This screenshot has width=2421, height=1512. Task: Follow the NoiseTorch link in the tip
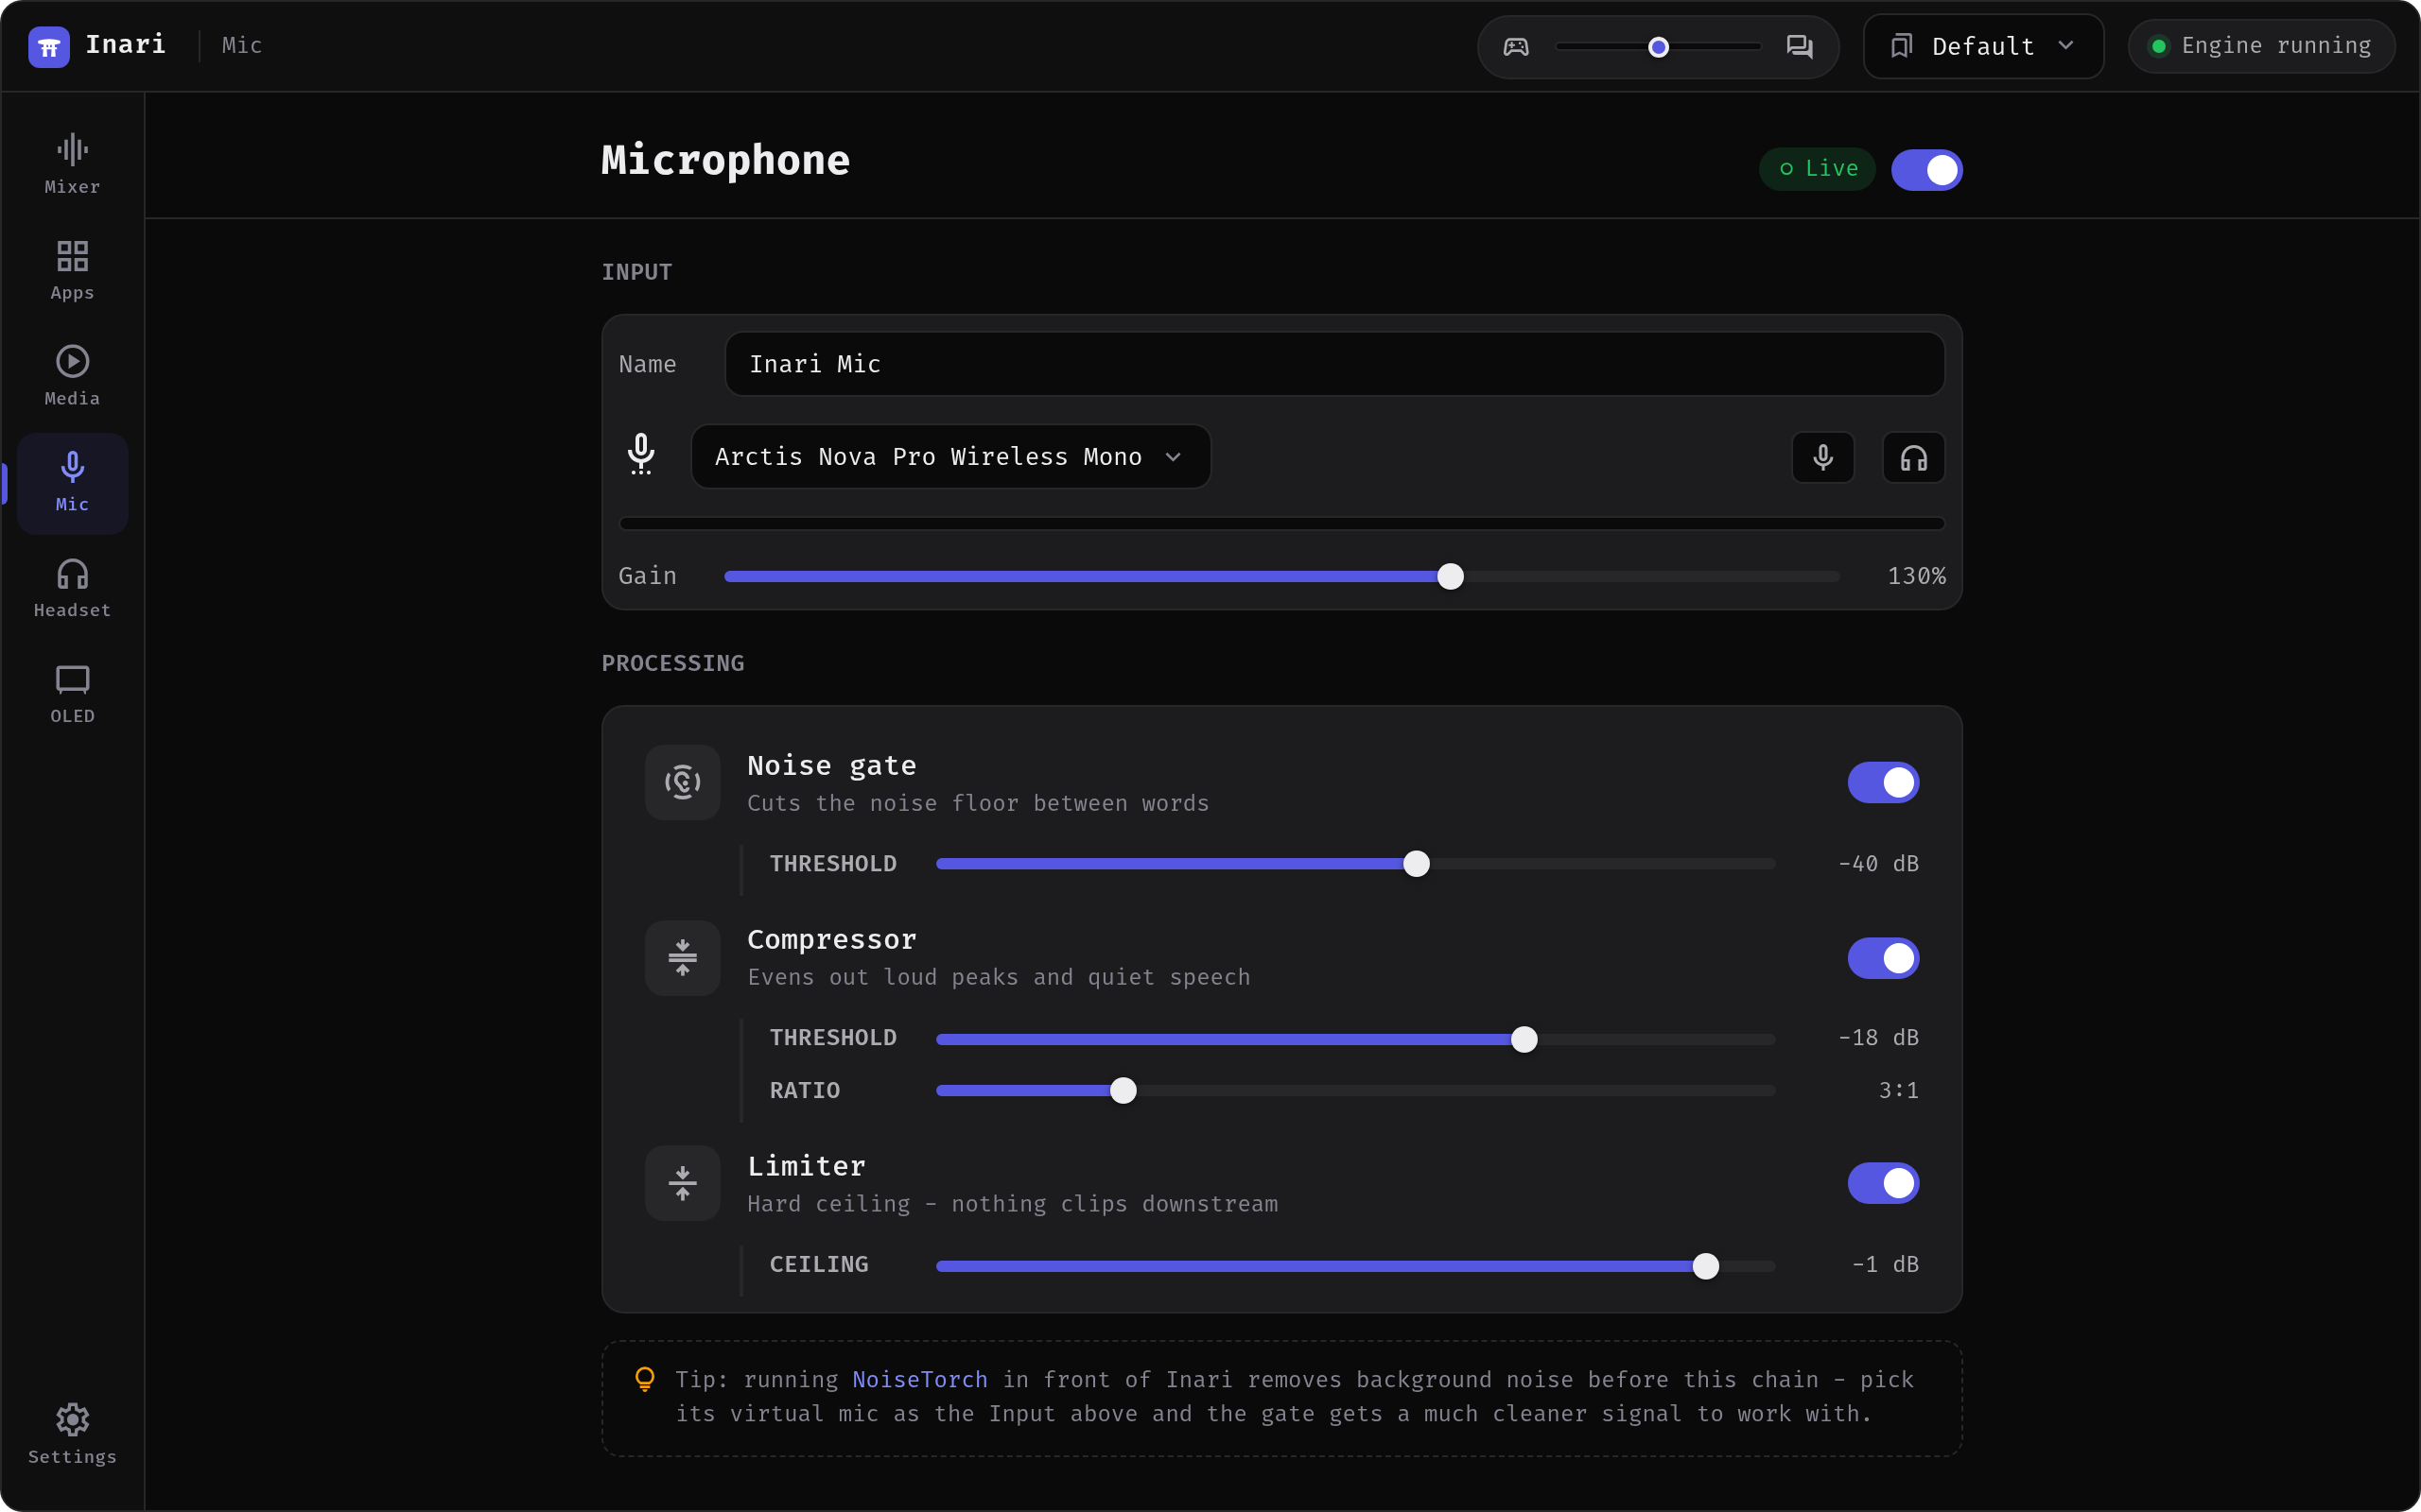tap(919, 1380)
